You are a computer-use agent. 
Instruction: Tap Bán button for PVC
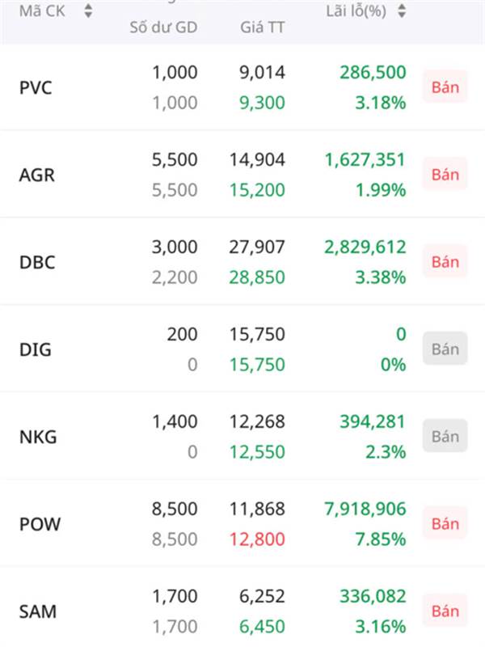[445, 87]
